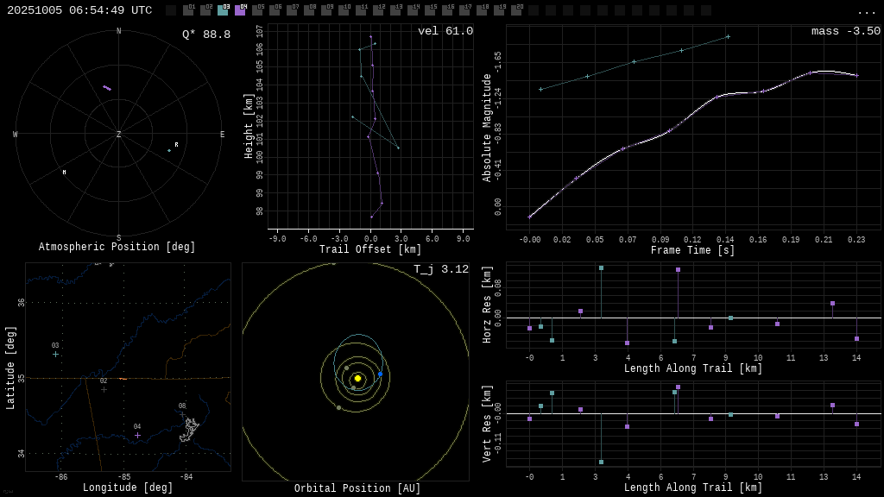Click station 02 cross marker on map
Screen dimensions: 884x497
(104, 389)
